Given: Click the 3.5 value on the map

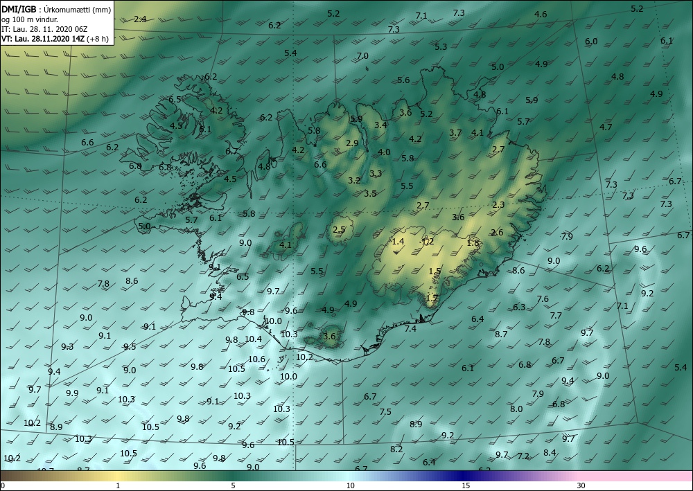Looking at the screenshot, I should (x=370, y=193).
